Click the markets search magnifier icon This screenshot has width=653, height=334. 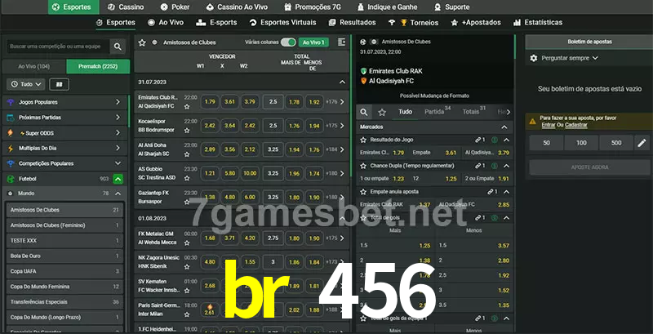pos(364,112)
